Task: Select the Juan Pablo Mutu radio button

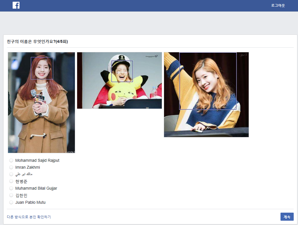Action: [x=11, y=202]
